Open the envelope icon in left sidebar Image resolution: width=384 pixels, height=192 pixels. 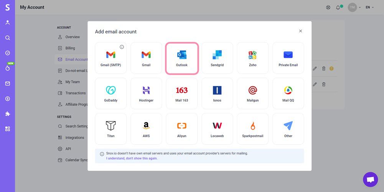(8, 84)
